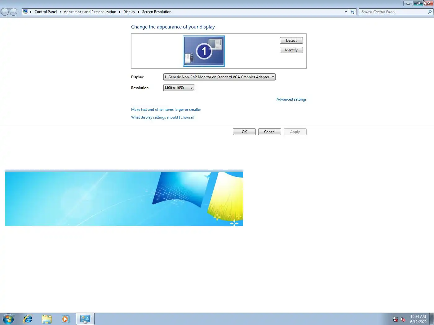
Task: Expand arrow after Display breadcrumb
Action: pos(139,12)
